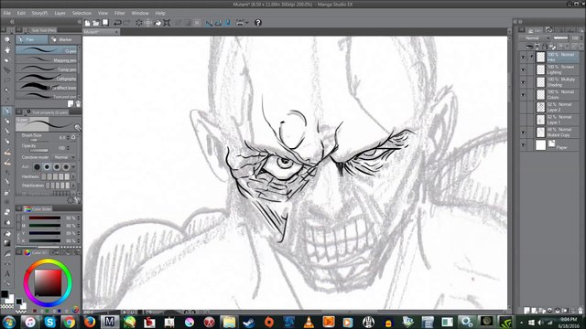Open the Selection menu

[x=81, y=13]
